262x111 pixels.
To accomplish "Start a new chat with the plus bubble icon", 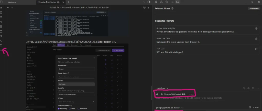I will pyautogui.click(x=243, y=88).
